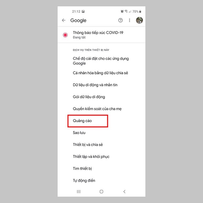This screenshot has width=203, height=203.
Task: Open Thông báo tiếp xúc COVID-19
Action: [101, 35]
